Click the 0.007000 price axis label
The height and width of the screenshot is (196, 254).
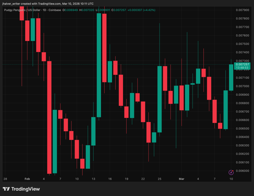pos(242,86)
